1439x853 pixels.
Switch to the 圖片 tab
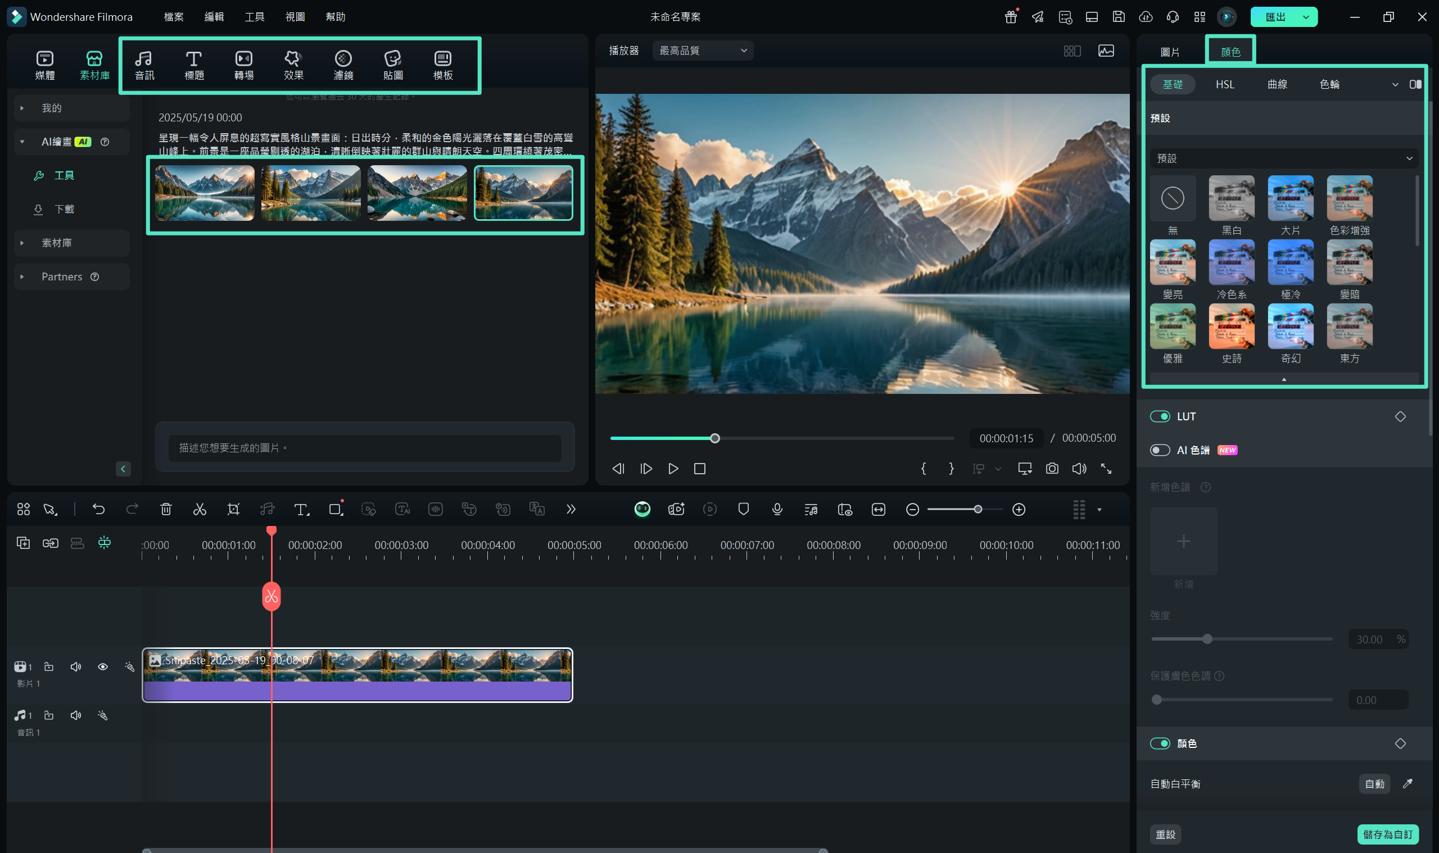pyautogui.click(x=1169, y=52)
